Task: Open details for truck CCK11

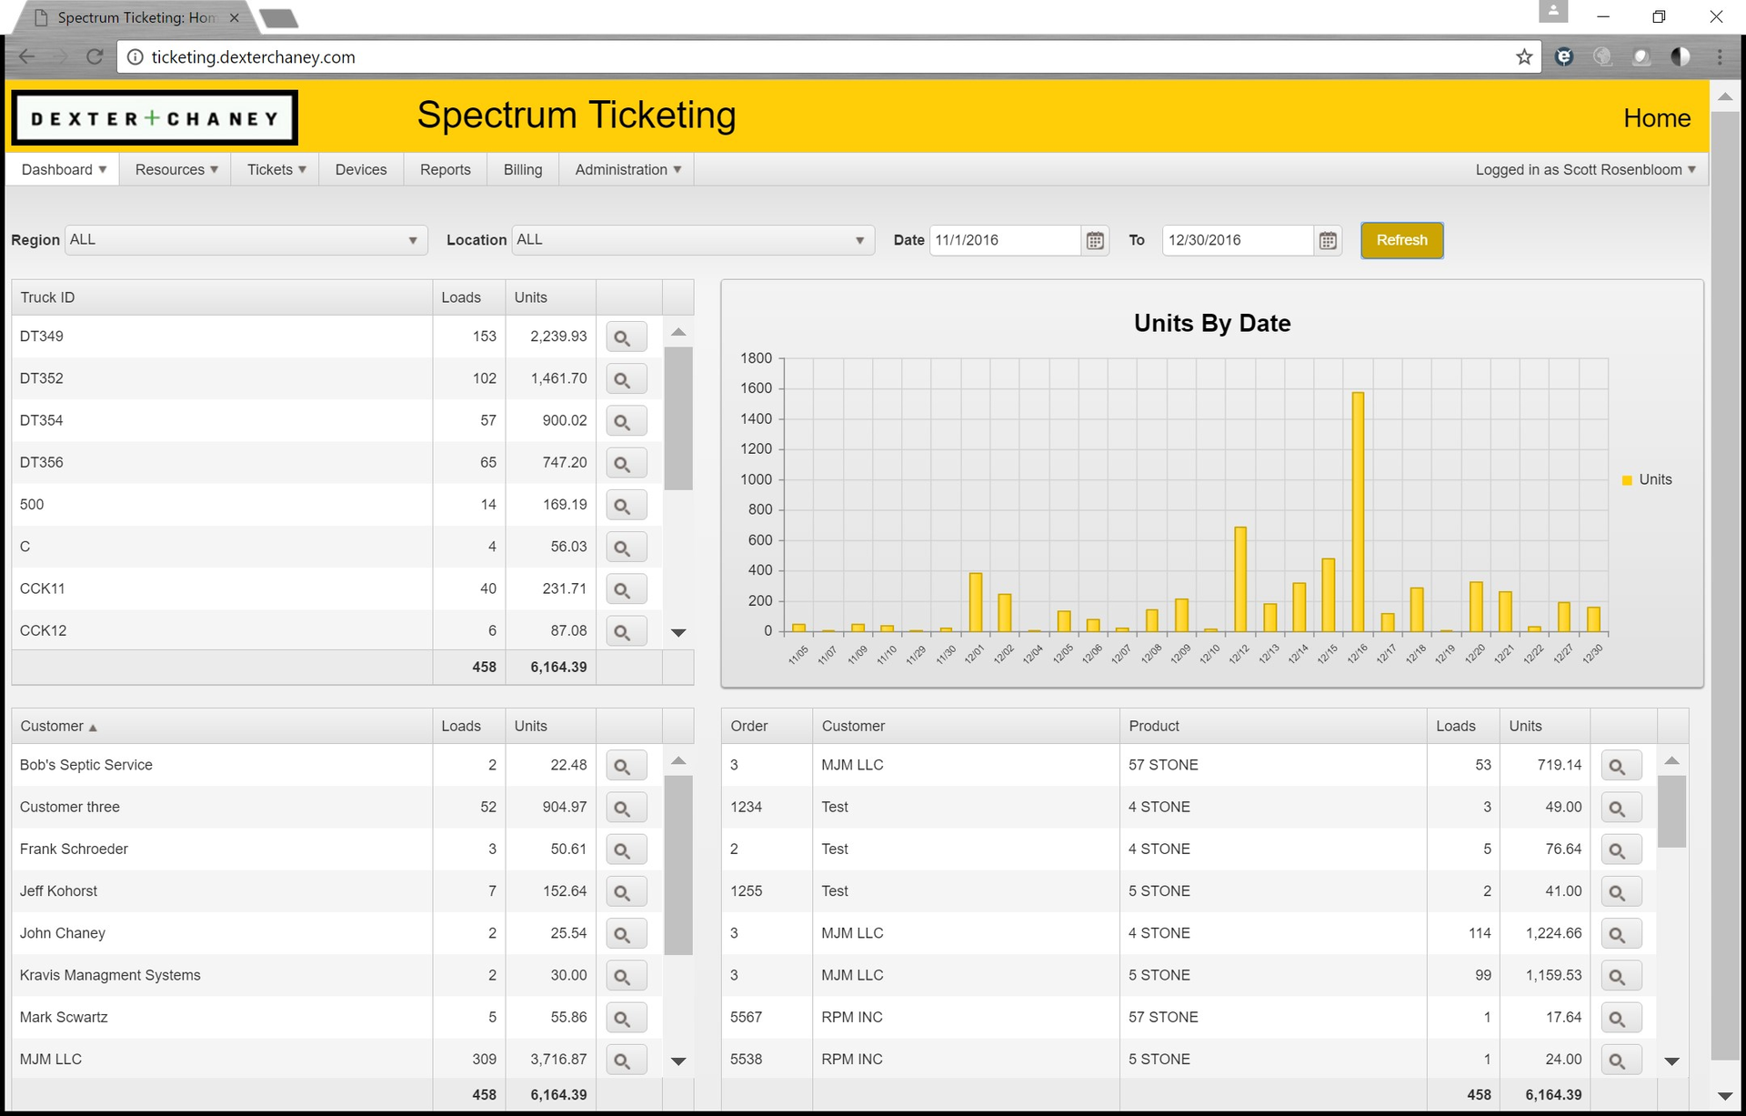Action: [x=626, y=589]
